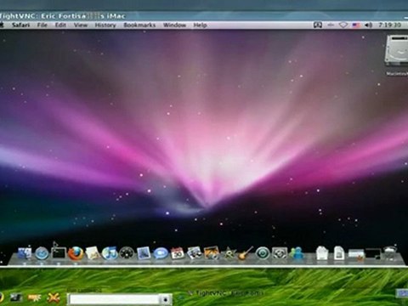Open the Safari application menu
This screenshot has height=306, width=408.
pyautogui.click(x=20, y=25)
